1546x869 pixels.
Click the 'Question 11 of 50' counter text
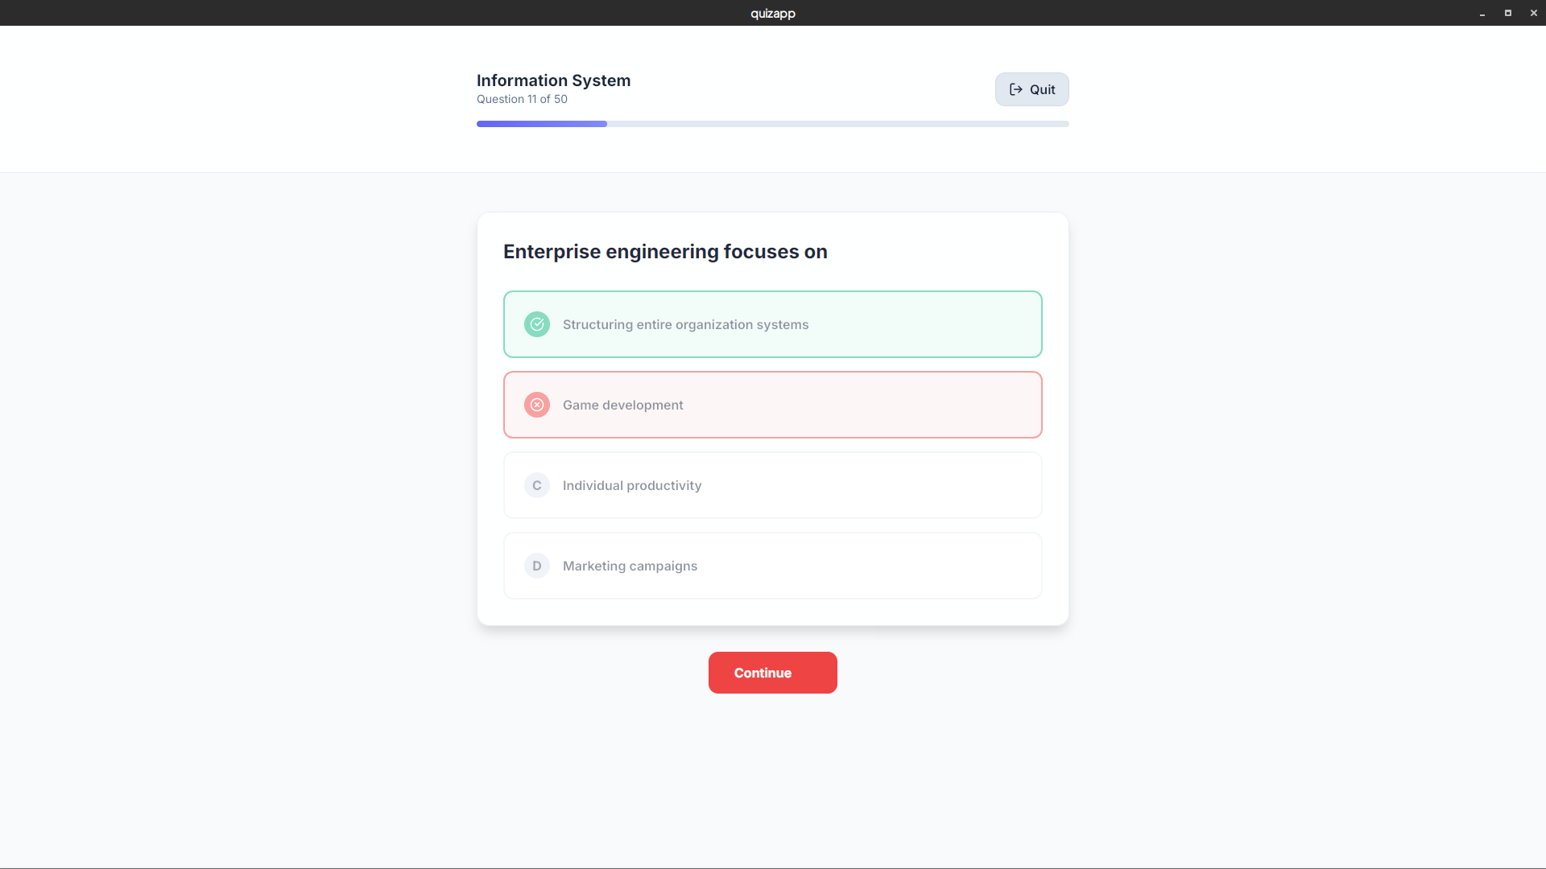point(522,99)
